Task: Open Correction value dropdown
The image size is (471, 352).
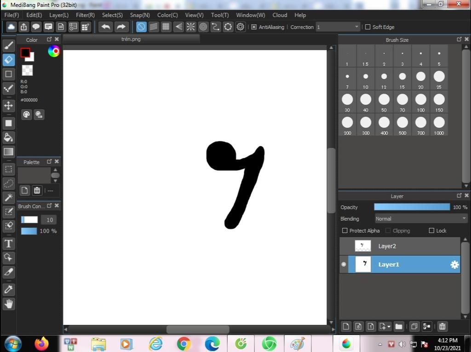Action: (356, 27)
